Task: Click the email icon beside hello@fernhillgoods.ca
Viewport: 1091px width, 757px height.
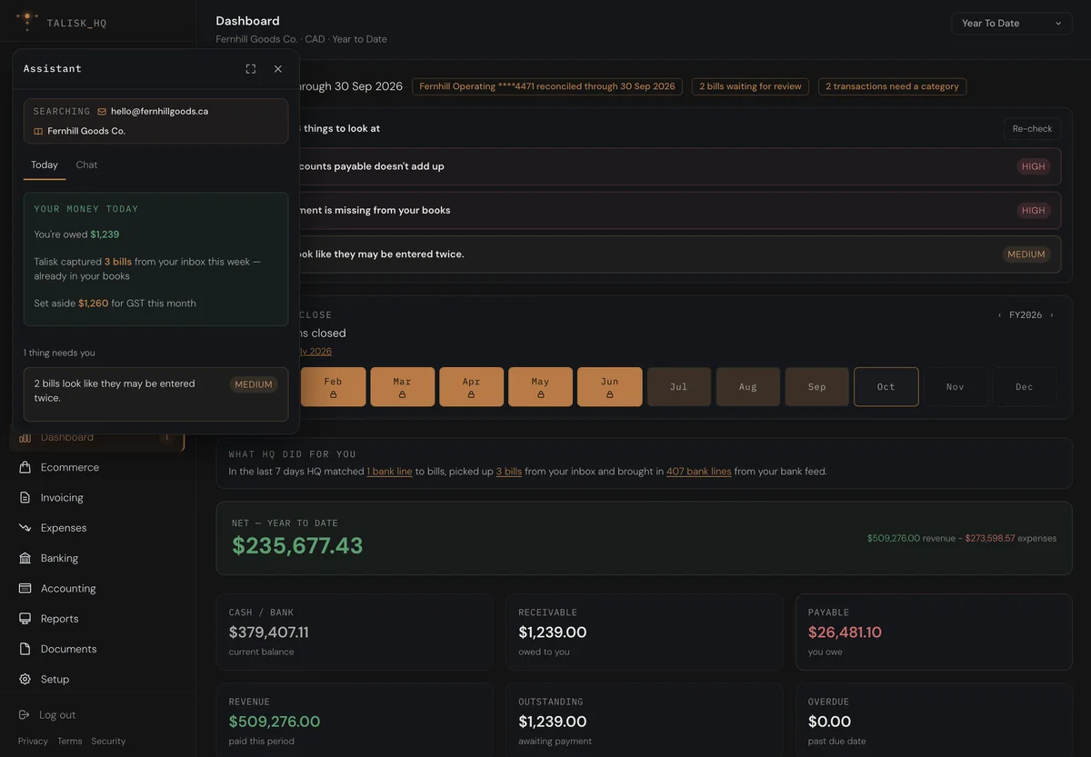Action: [x=102, y=112]
